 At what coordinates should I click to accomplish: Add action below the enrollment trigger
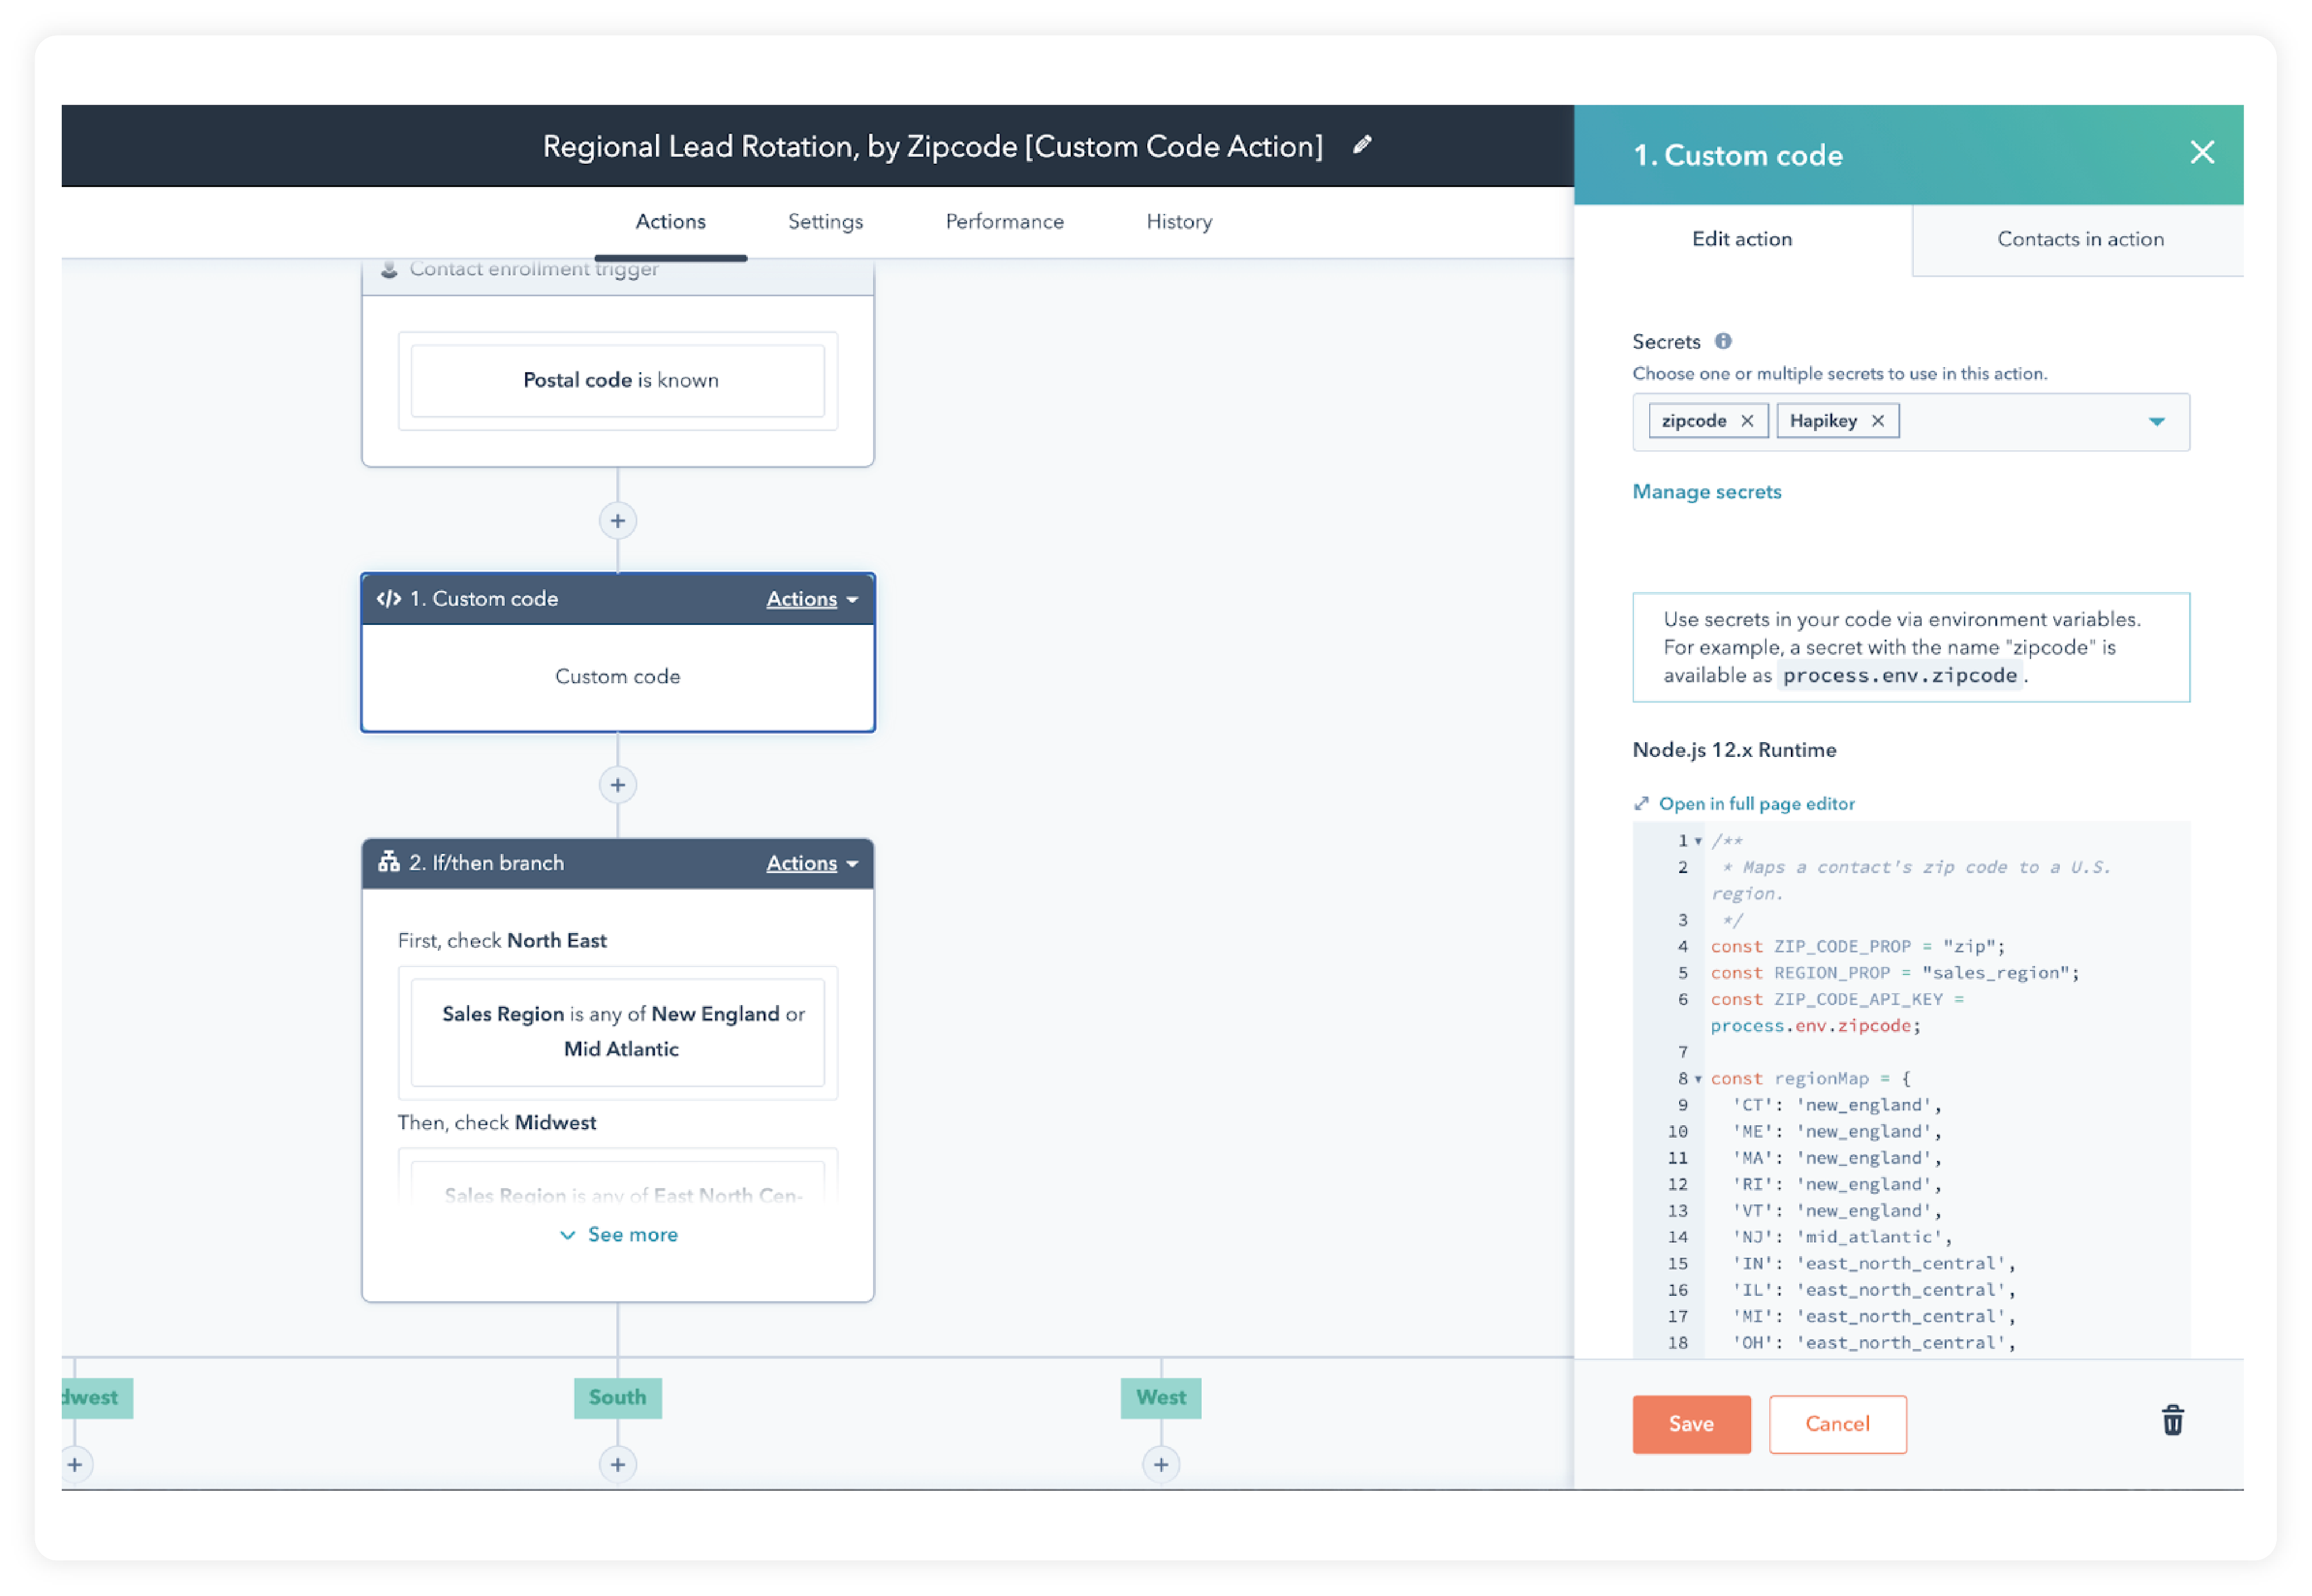[x=618, y=521]
